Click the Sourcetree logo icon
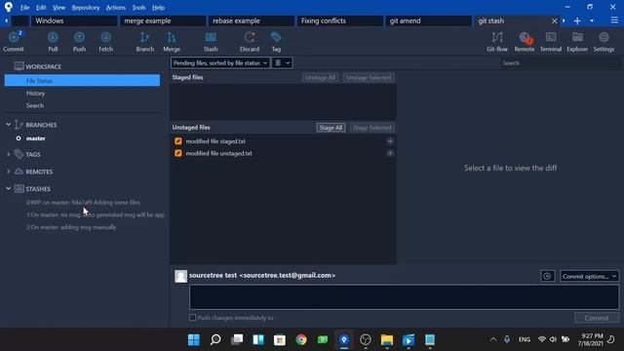This screenshot has height=351, width=624. coord(9,7)
